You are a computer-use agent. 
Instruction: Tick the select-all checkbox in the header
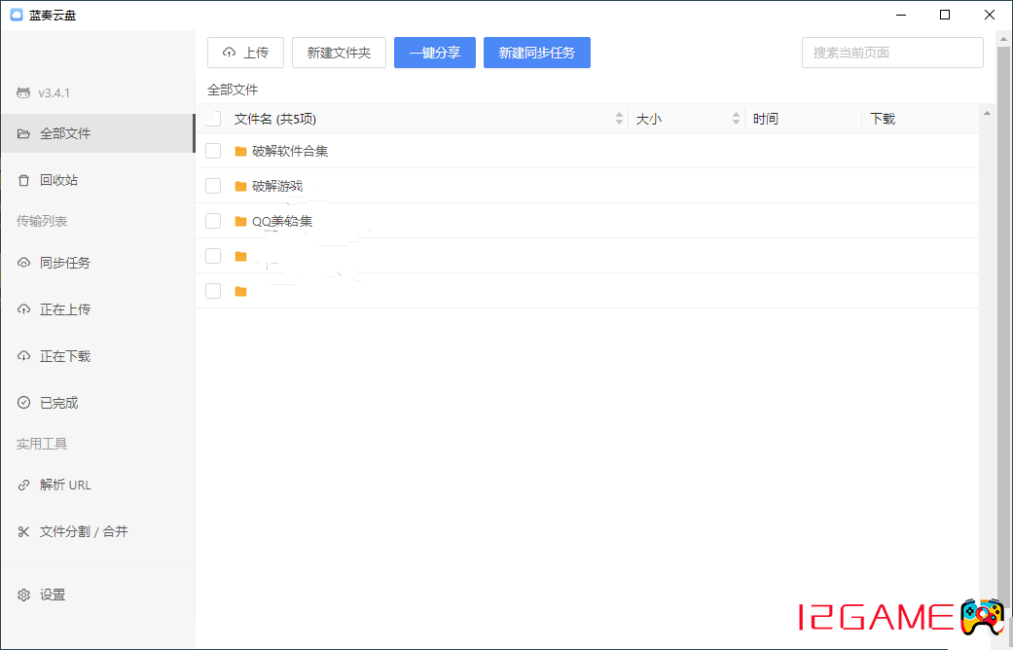pyautogui.click(x=213, y=119)
